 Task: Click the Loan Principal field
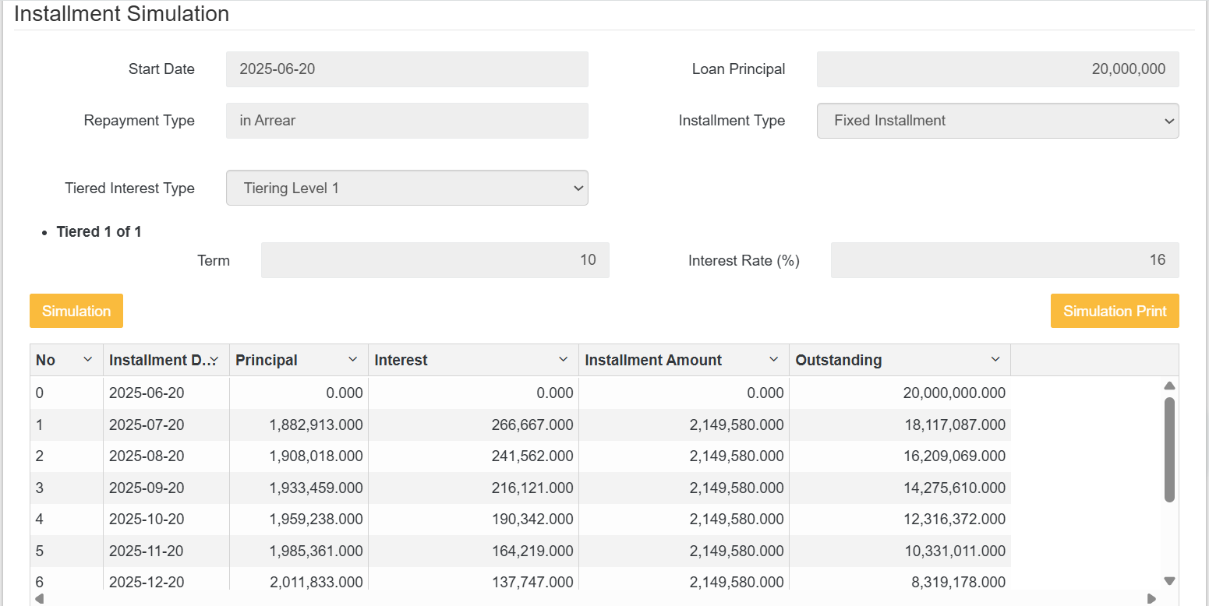(997, 69)
